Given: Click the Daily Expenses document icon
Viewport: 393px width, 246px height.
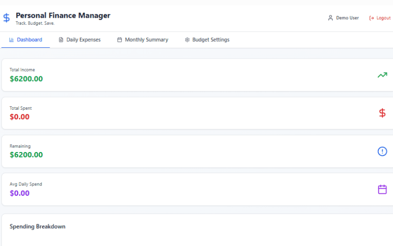Looking at the screenshot, I should tap(61, 40).
